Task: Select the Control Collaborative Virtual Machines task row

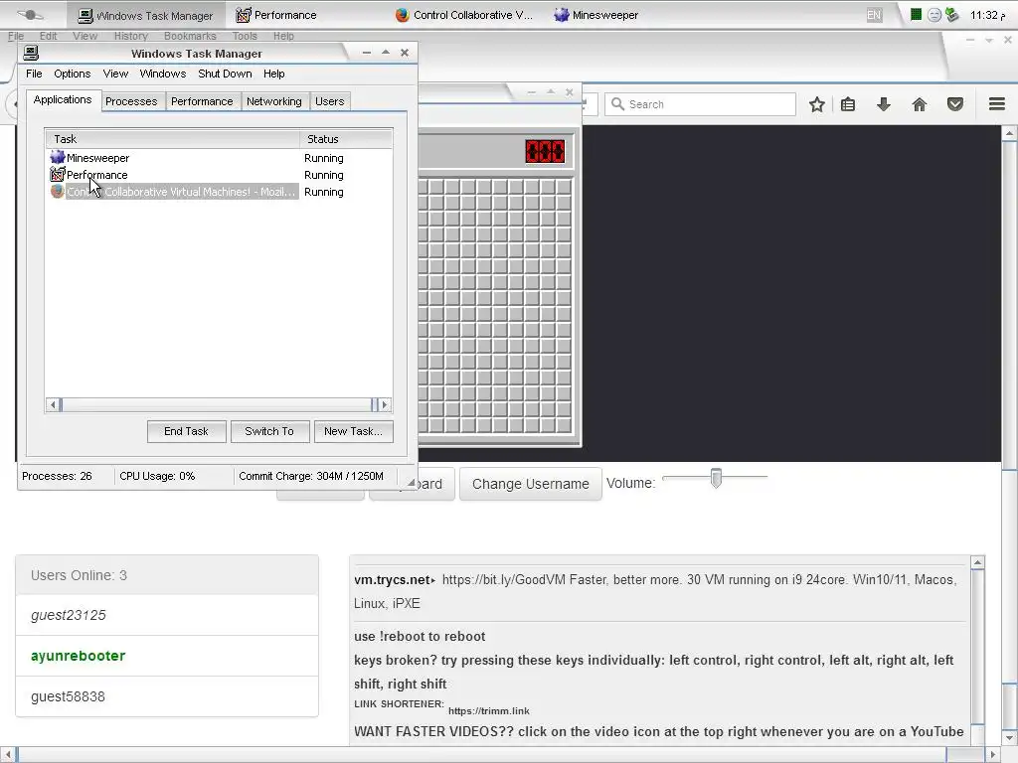Action: pos(219,192)
